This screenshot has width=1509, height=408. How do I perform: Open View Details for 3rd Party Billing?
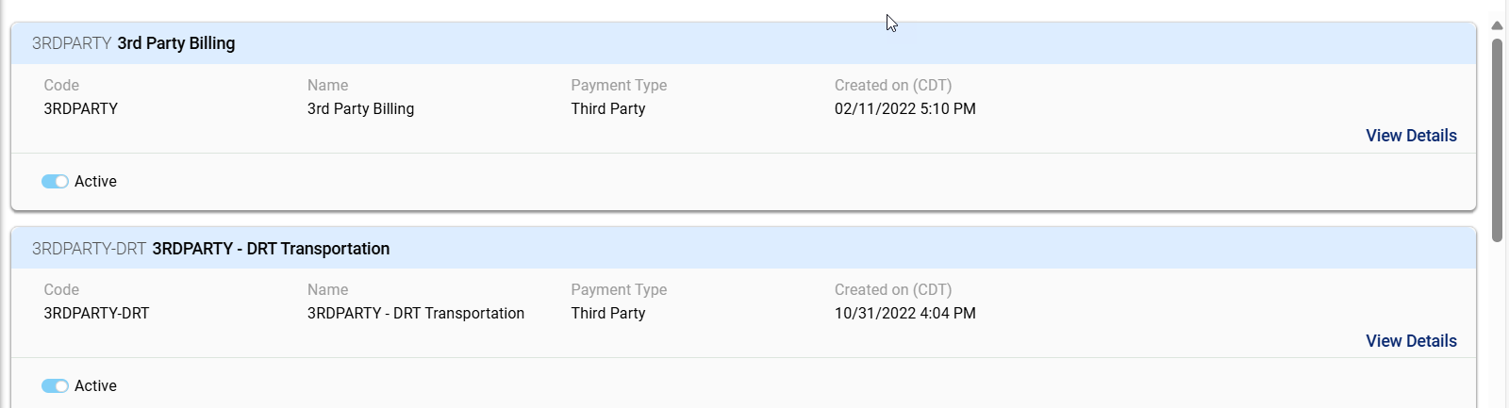click(x=1411, y=136)
